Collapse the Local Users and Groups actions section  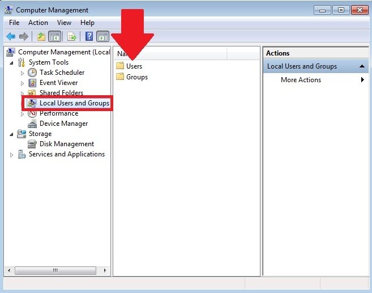(362, 66)
